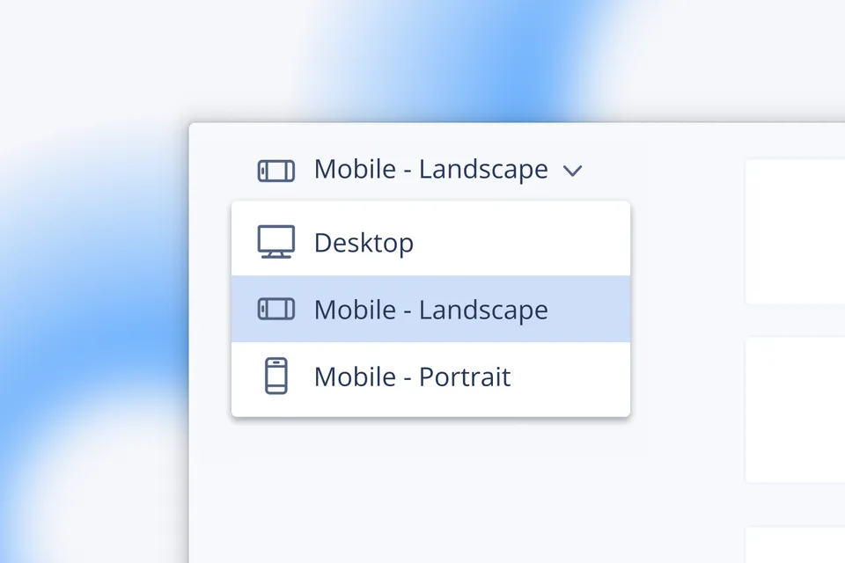
Task: Click the "Mobile - Landscape" dropdown header label
Action: (430, 169)
